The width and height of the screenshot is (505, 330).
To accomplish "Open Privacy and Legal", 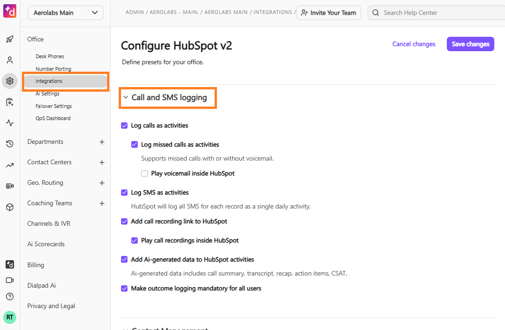I will (x=51, y=306).
